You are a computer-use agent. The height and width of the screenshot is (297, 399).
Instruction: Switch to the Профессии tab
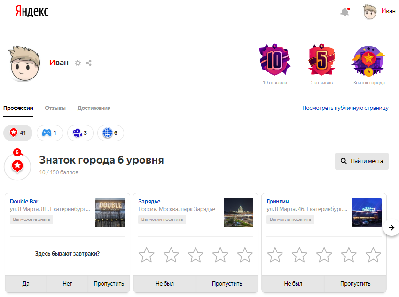[x=18, y=108]
